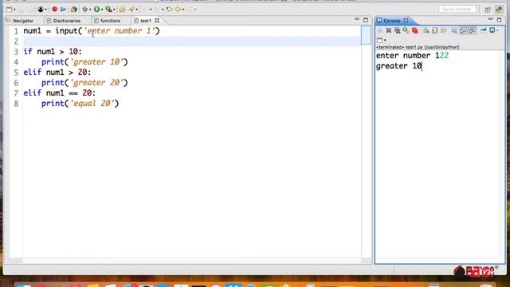
Task: Click the Open Perspective icon
Action: [488, 10]
